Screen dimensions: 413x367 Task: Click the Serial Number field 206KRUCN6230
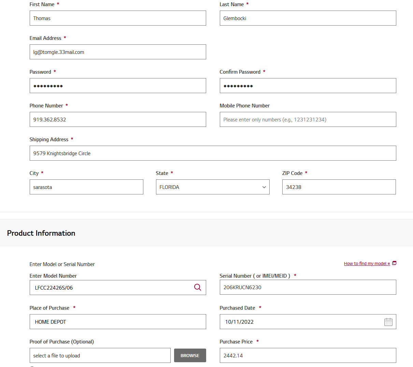[308, 287]
